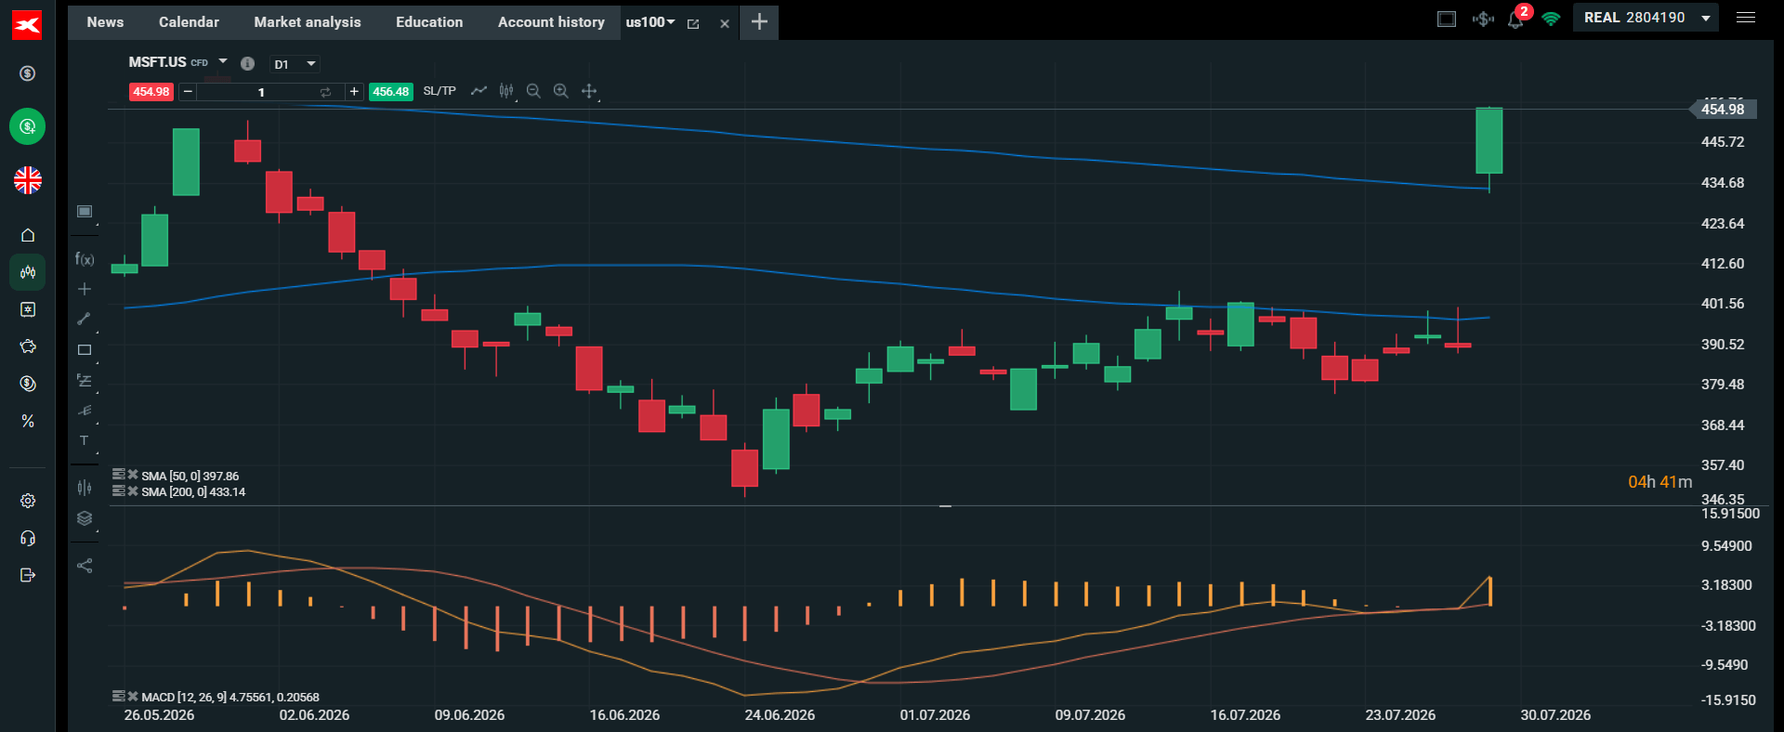The width and height of the screenshot is (1784, 732).
Task: Change chart type via candlestick icon
Action: [x=506, y=91]
